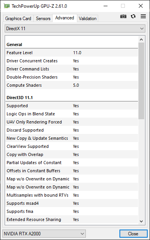Select Multisamples with bound RTVs row
The width and height of the screenshot is (150, 240).
[72, 195]
